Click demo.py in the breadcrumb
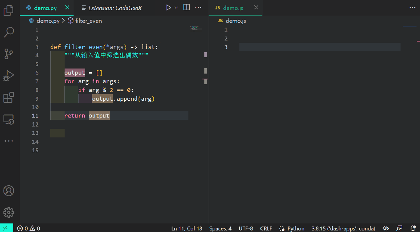The image size is (420, 232). [x=48, y=21]
